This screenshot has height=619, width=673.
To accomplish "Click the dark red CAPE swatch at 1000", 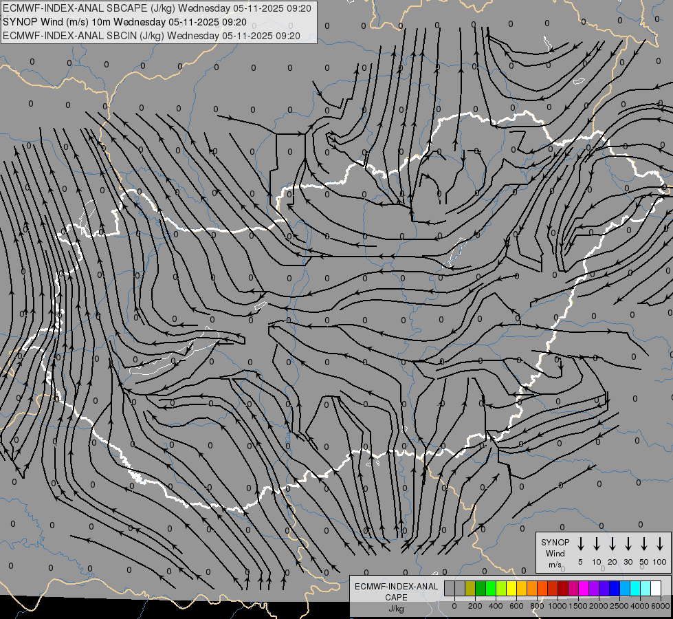I will pyautogui.click(x=564, y=588).
